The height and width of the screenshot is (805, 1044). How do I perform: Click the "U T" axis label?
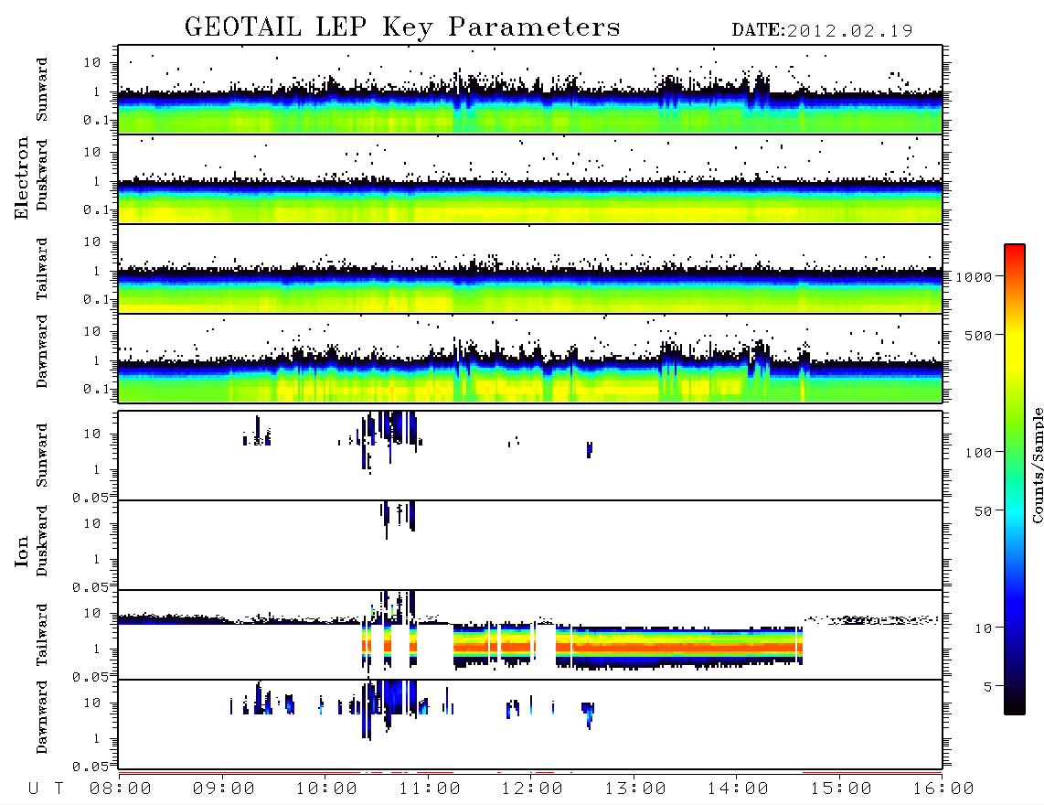(46, 789)
